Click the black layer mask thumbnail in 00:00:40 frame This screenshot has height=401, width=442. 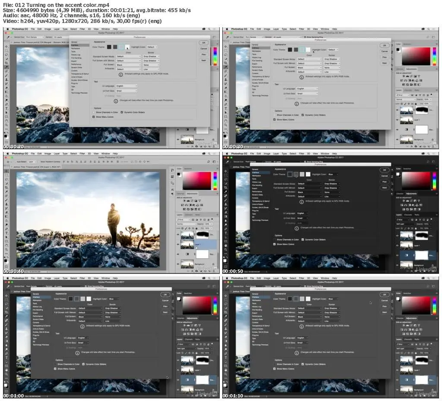(x=202, y=234)
